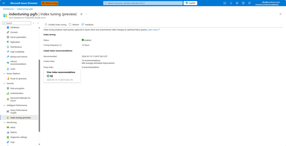Viewport: 286px width, 146px height.
Task: Collapse the Security group
Action: click(x=4, y=83)
